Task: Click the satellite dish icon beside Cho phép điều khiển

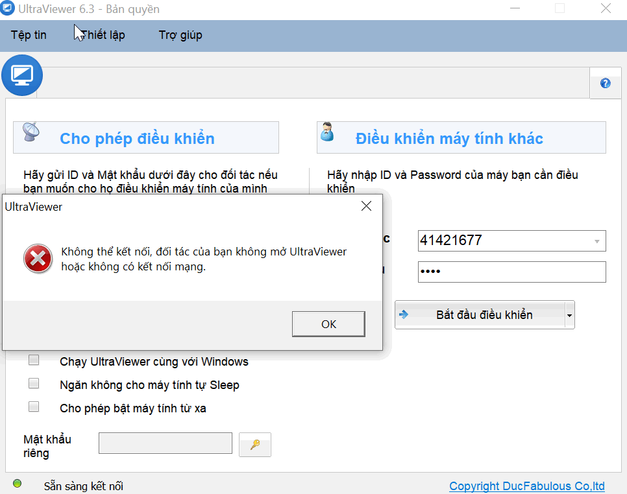Action: 31,132
